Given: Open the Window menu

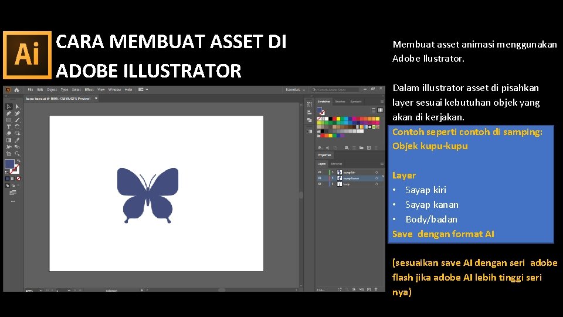Looking at the screenshot, I should click(x=114, y=90).
